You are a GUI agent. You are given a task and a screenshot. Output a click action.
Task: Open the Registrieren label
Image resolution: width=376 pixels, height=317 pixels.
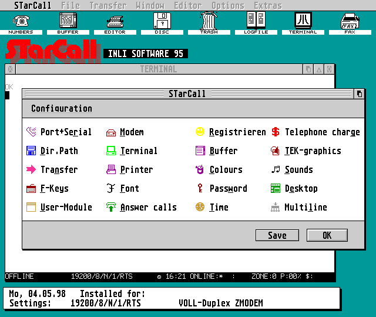237,132
